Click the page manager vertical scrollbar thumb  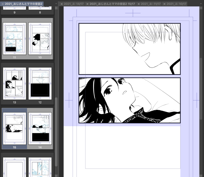[x=56, y=132]
